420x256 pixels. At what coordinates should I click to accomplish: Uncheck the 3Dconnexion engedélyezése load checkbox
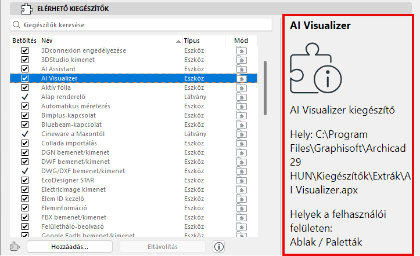tap(25, 50)
